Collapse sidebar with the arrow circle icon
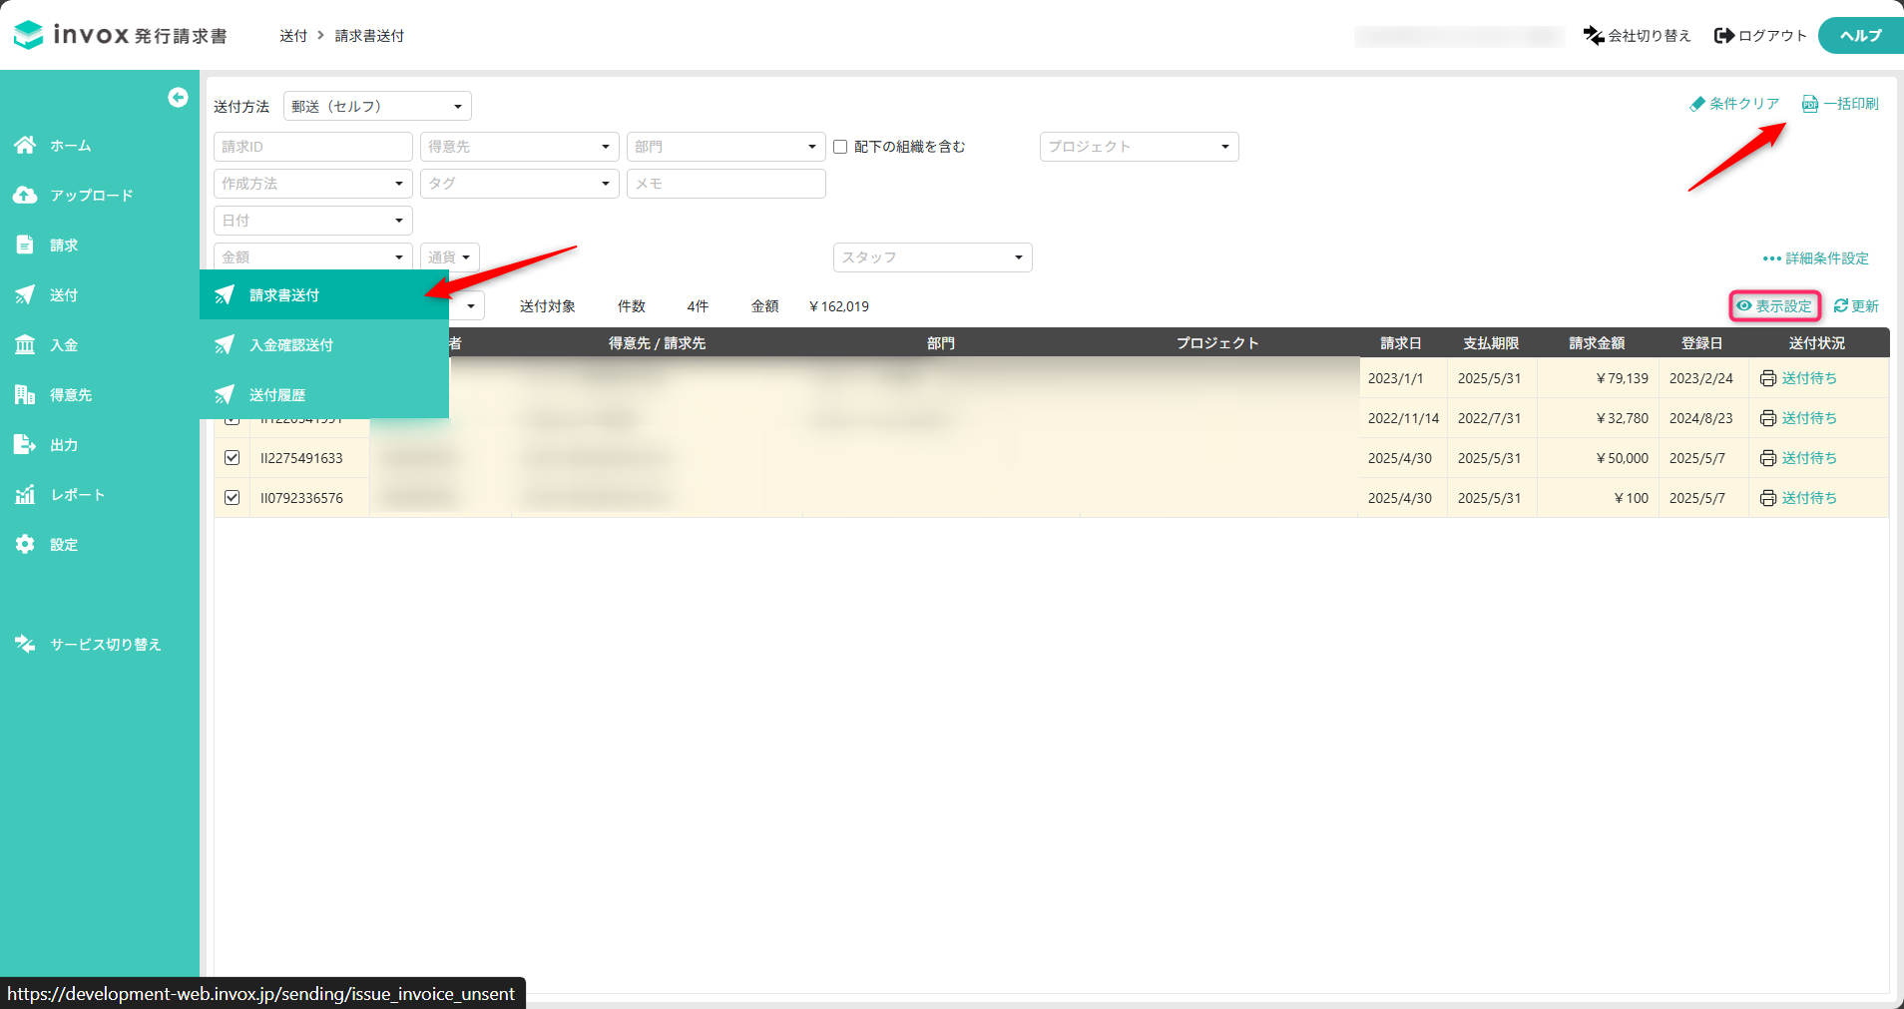Screen dimensions: 1904x1009 (178, 97)
